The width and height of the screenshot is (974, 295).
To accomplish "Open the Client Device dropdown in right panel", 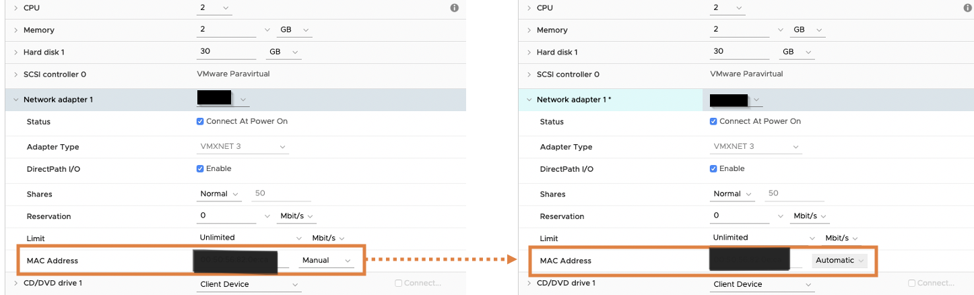I will coord(762,285).
